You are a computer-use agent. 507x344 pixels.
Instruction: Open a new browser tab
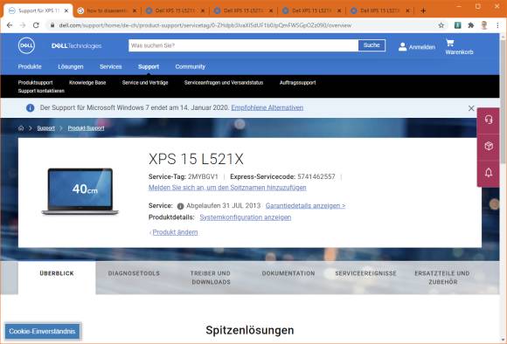(423, 10)
